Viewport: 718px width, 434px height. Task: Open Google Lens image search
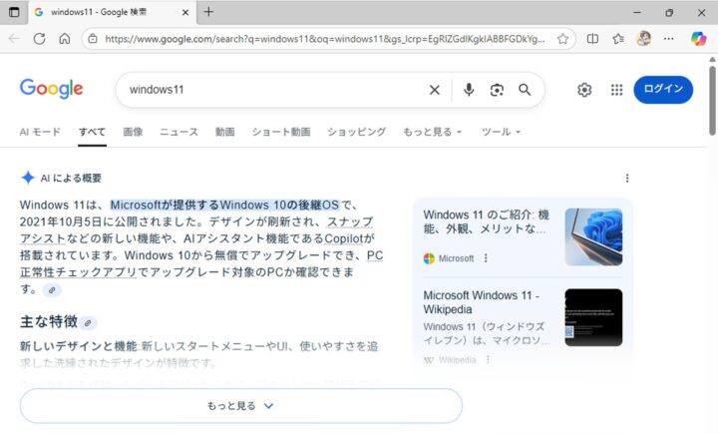pos(497,90)
